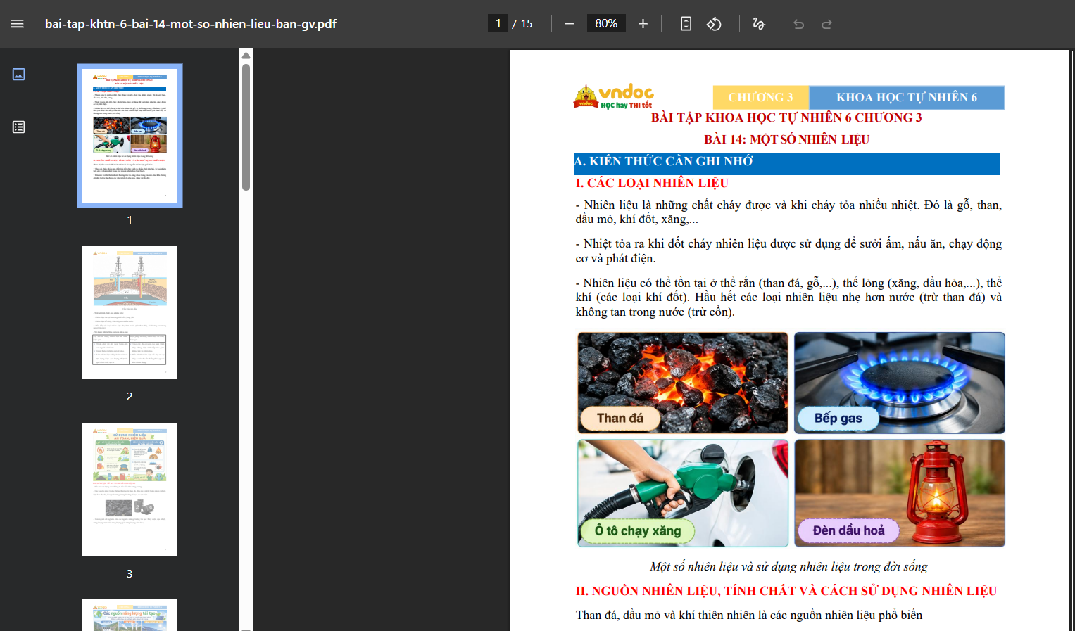Click the 80% zoom level field
The width and height of the screenshot is (1075, 631).
(x=606, y=24)
